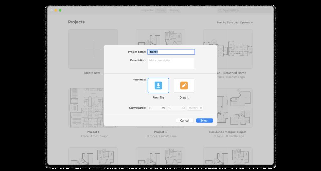Open the Project 1 thumbnail
The width and height of the screenshot is (321, 171).
coord(93,108)
